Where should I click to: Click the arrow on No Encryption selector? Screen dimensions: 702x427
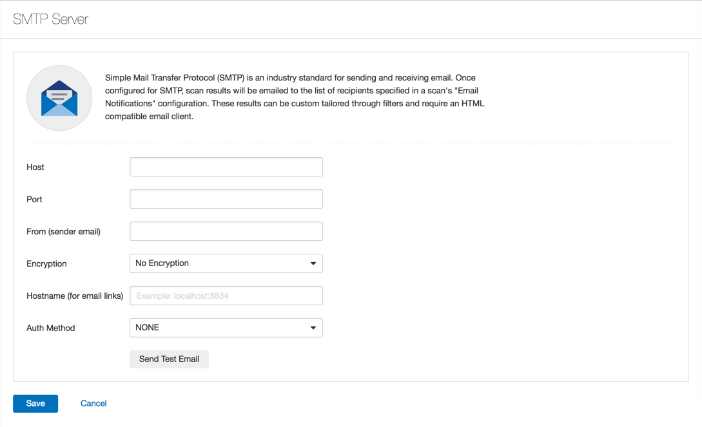[x=313, y=263]
